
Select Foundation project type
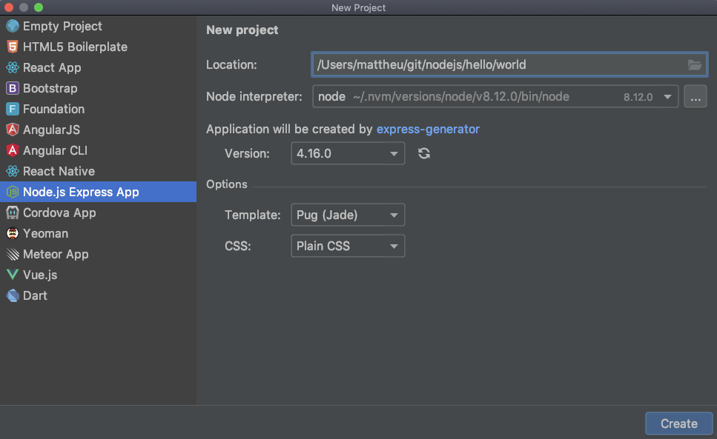click(x=99, y=109)
